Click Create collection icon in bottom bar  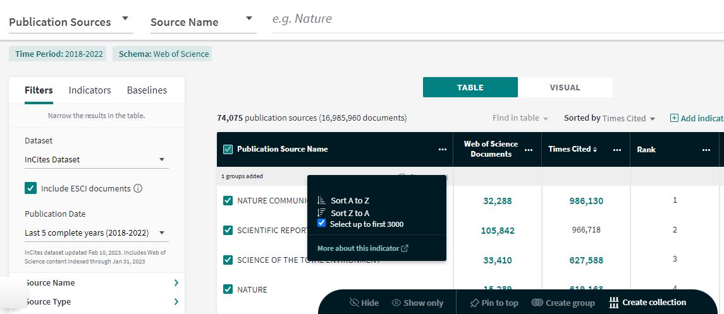(613, 303)
